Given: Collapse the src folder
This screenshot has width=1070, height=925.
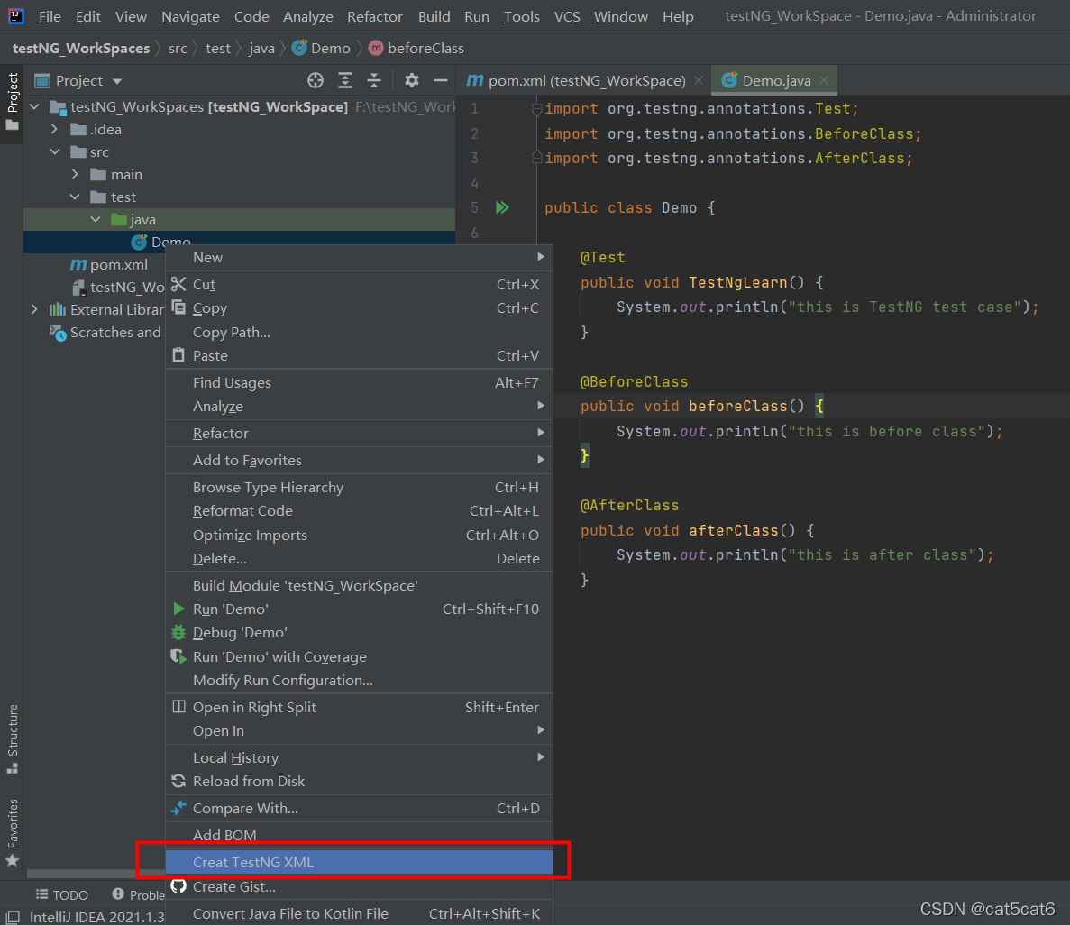Looking at the screenshot, I should (55, 151).
